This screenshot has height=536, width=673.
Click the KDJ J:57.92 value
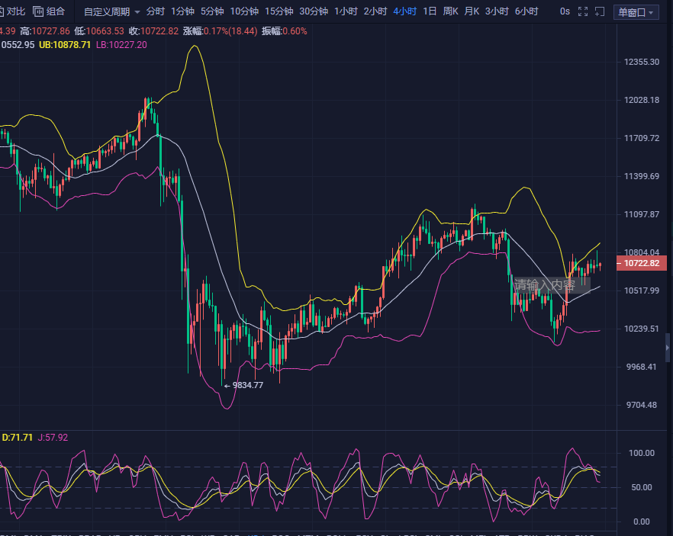click(53, 438)
